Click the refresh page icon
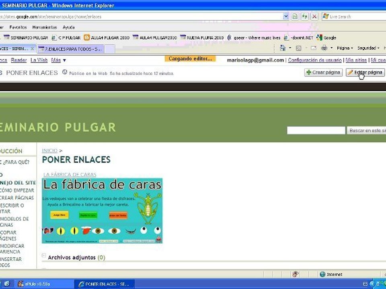Viewport: 386px width, 289px height. (304, 16)
